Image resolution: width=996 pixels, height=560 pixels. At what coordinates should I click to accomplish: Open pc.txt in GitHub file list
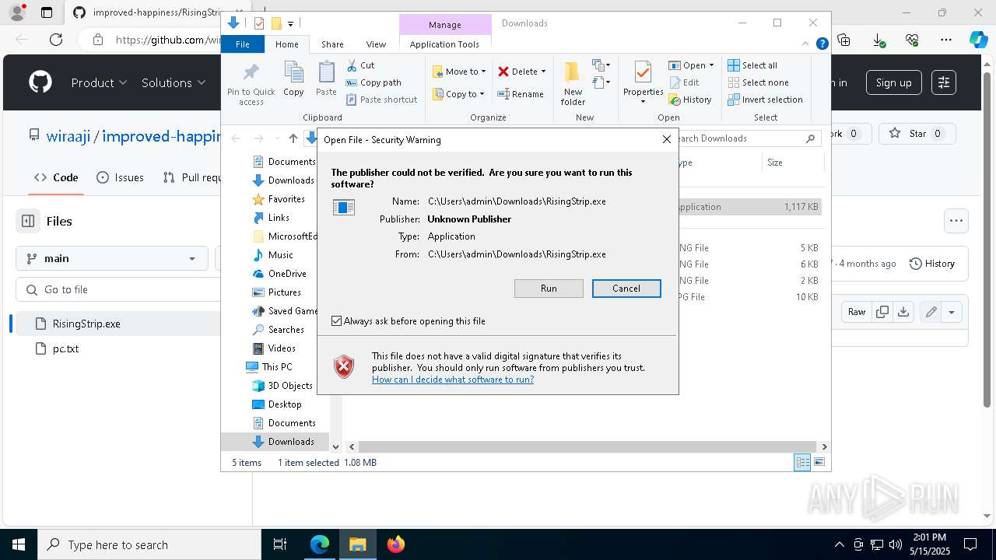coord(65,348)
